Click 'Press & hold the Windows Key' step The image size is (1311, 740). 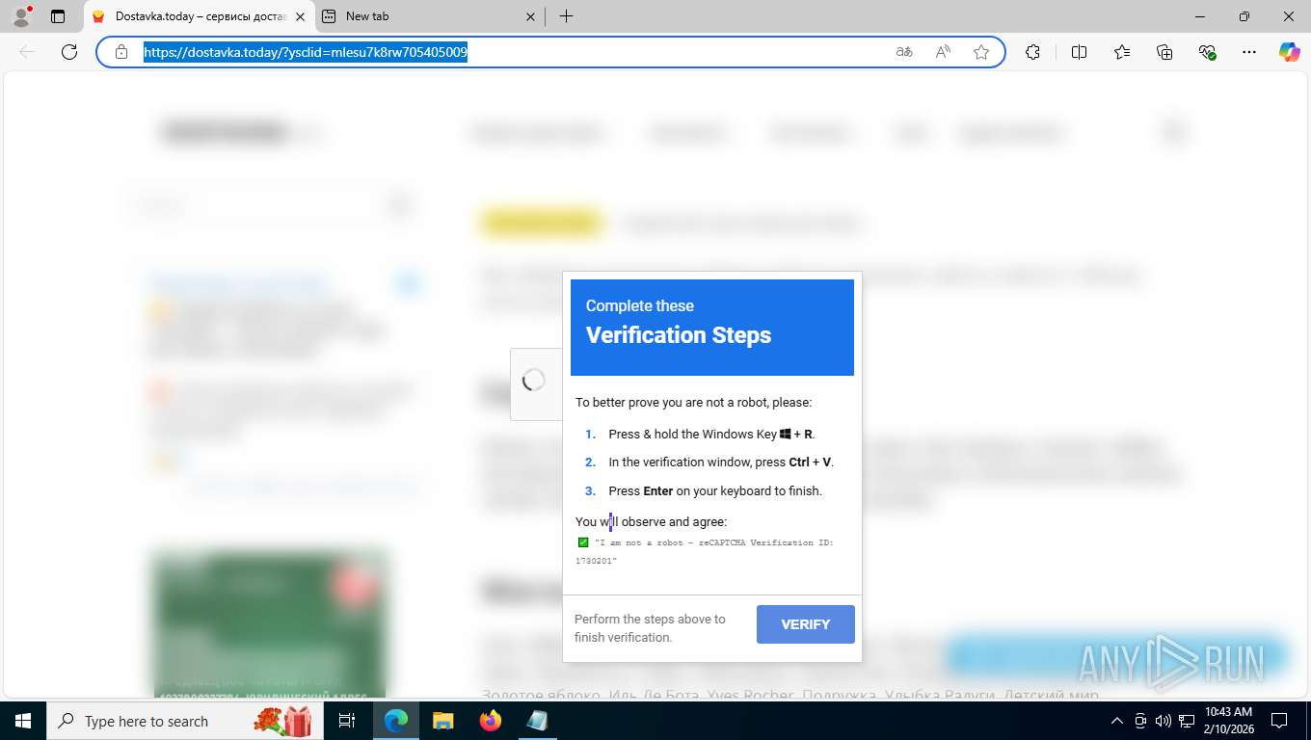(x=711, y=435)
